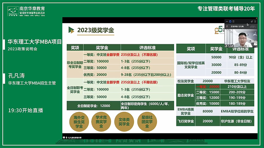
Task: Select the speaker's webcam video thumbnail
Action: point(241,38)
